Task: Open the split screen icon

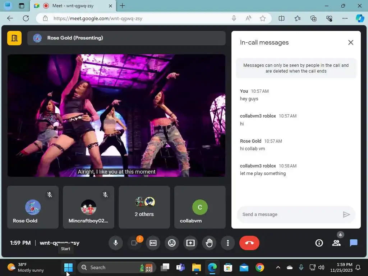Action: tap(281, 18)
